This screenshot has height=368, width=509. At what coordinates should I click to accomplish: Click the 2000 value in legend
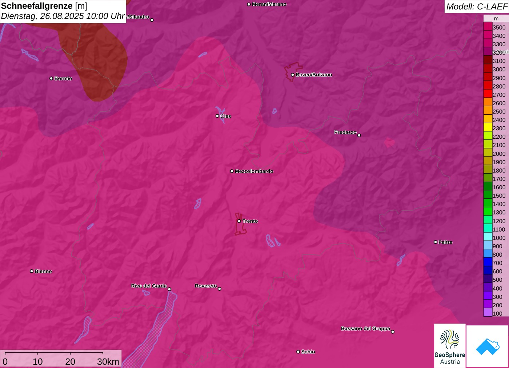coord(499,154)
